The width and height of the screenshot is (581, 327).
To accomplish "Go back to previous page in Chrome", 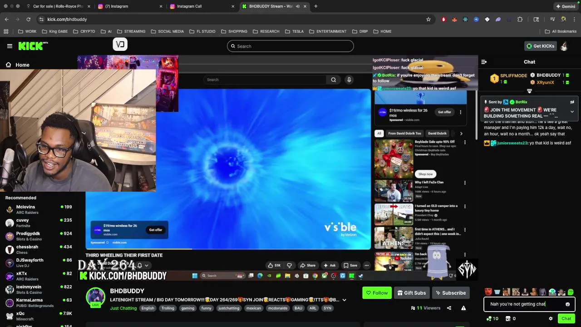I will (6, 20).
